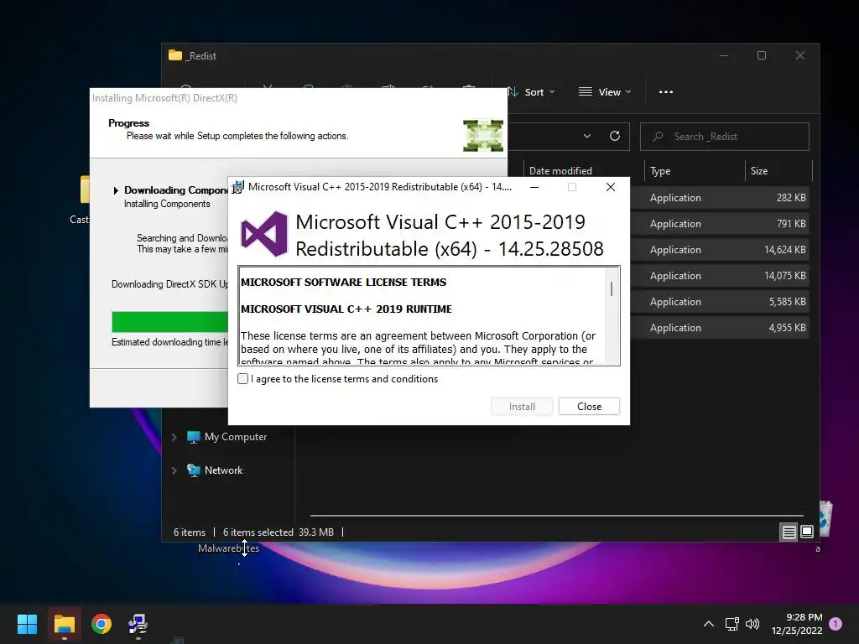Click the View lines icon
The height and width of the screenshot is (644, 859).
(x=585, y=91)
